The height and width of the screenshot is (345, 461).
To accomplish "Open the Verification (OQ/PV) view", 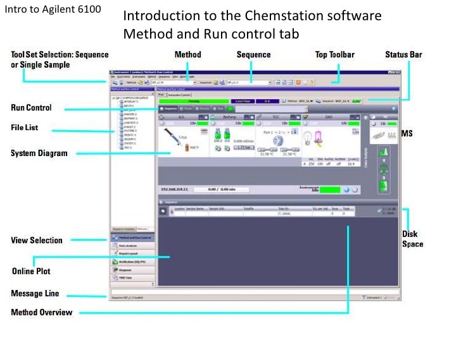I will coord(132,262).
